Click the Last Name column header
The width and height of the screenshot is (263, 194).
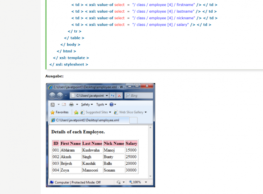92,144
